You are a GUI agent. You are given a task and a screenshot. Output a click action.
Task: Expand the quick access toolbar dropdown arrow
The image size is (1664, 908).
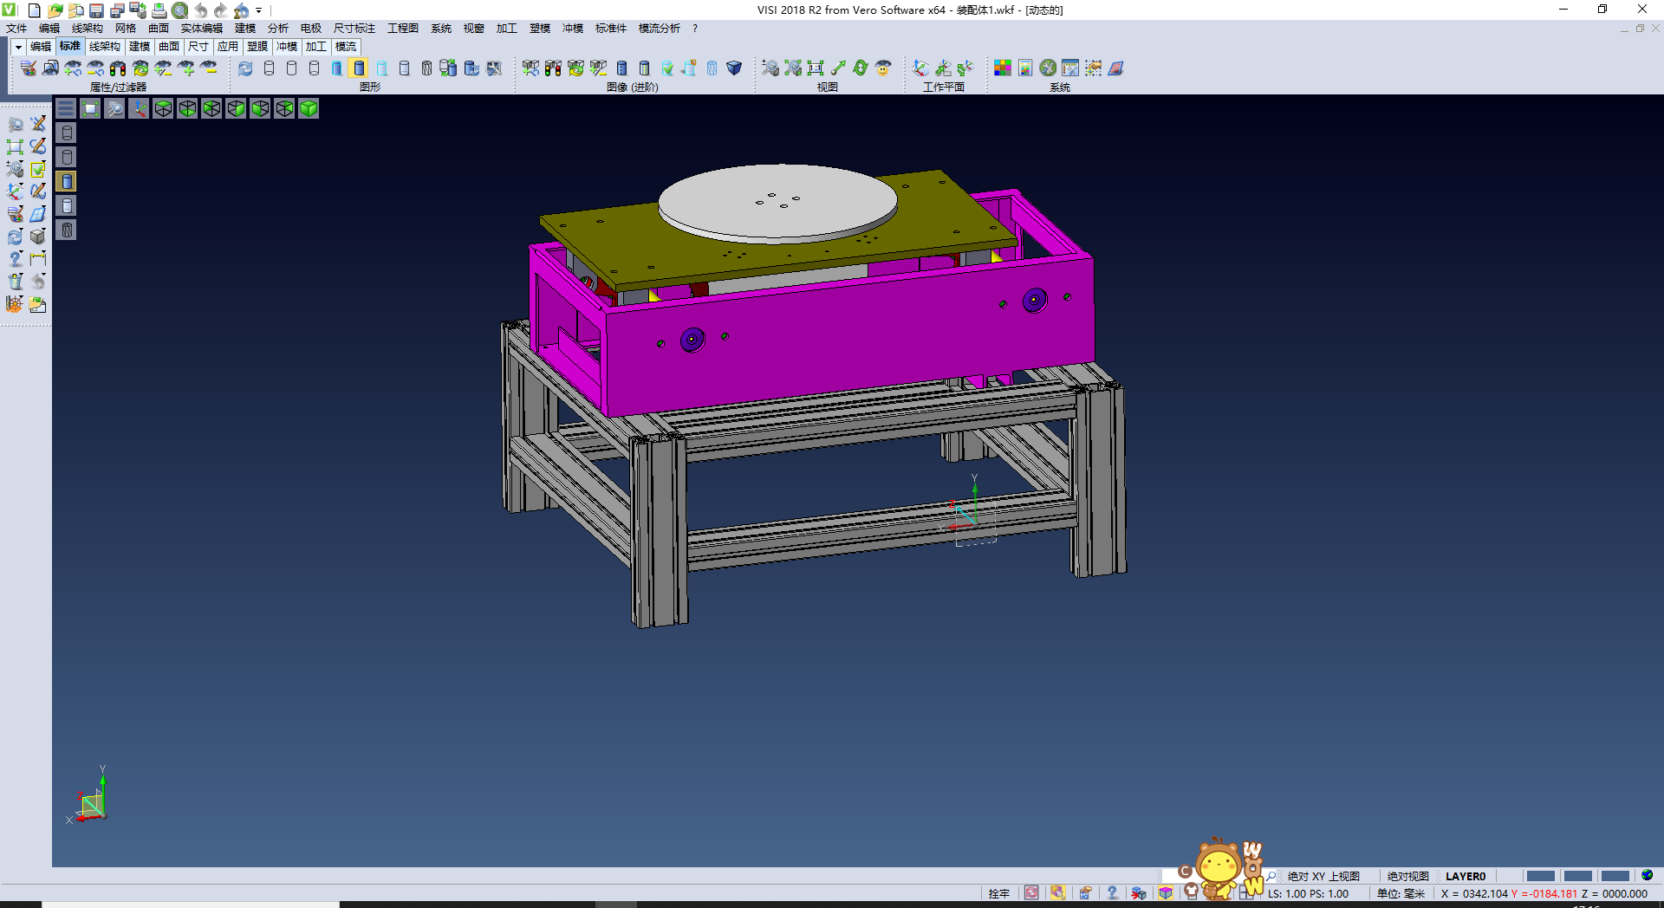pos(259,11)
